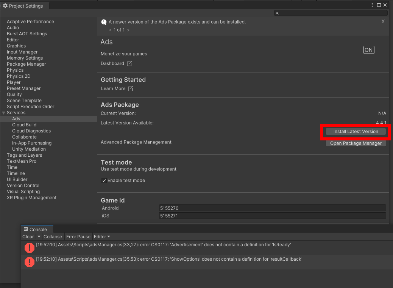Select Preset Manager settings
Screen dimensions: 393x288
click(23, 88)
